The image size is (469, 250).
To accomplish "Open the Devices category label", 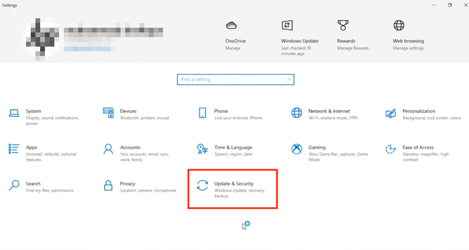I will 128,111.
